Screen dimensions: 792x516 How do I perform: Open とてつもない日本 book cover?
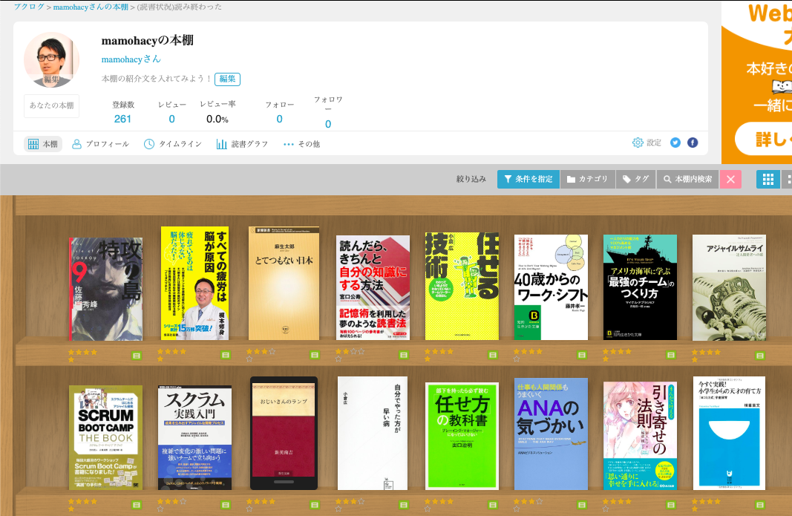point(284,283)
